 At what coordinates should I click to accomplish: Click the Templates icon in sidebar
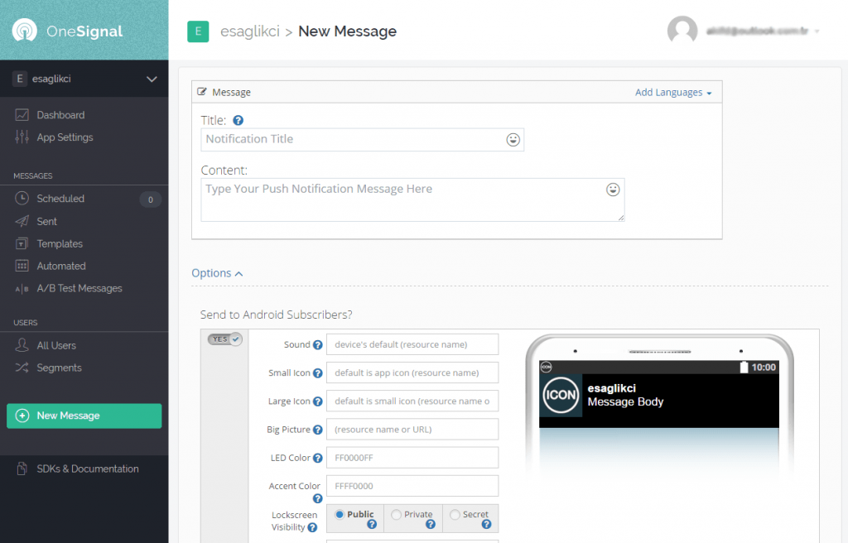(x=22, y=243)
